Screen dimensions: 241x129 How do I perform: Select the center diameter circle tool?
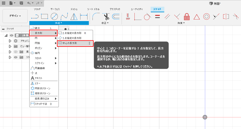point(54,16)
